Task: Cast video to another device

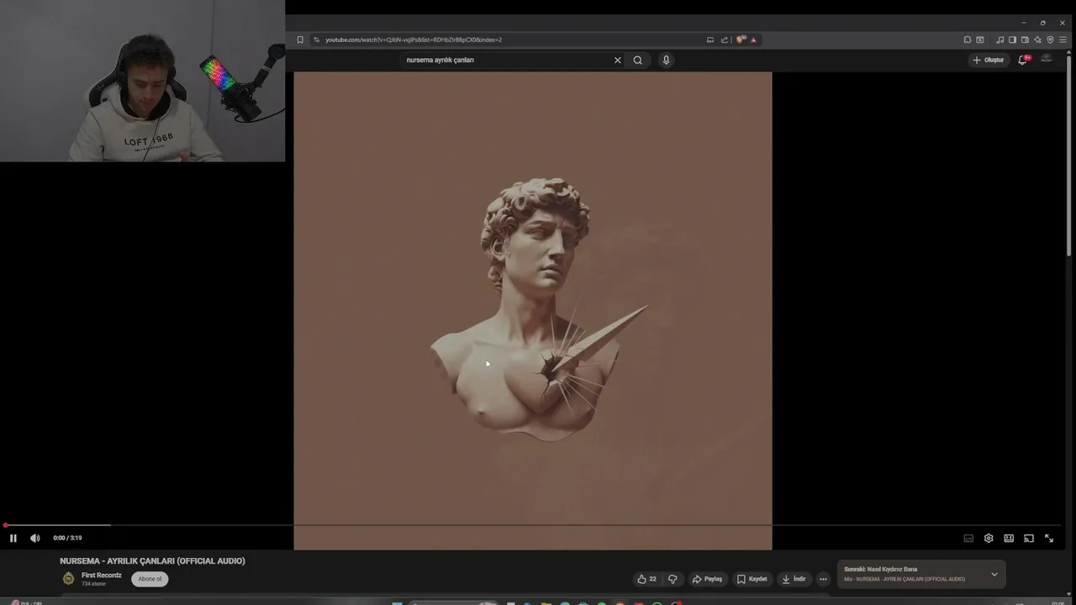Action: (1029, 538)
